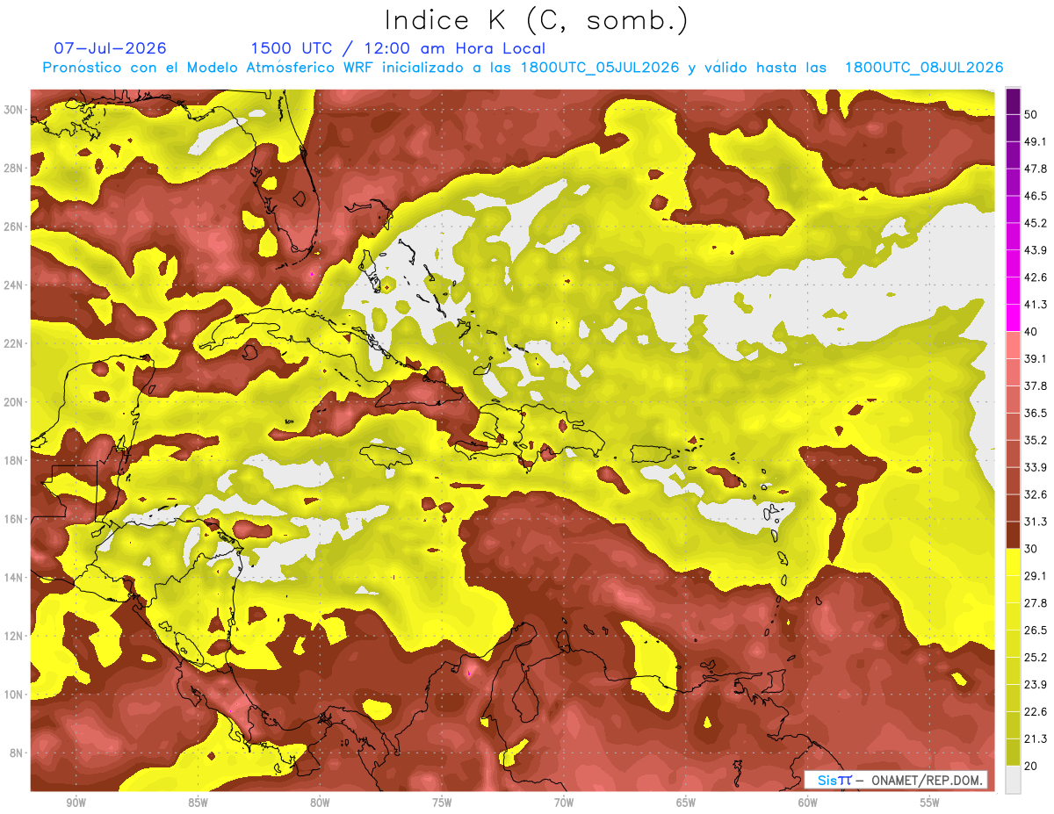Image resolution: width=1054 pixels, height=814 pixels.
Task: Click the colorbar label '40'
Action: click(1031, 332)
